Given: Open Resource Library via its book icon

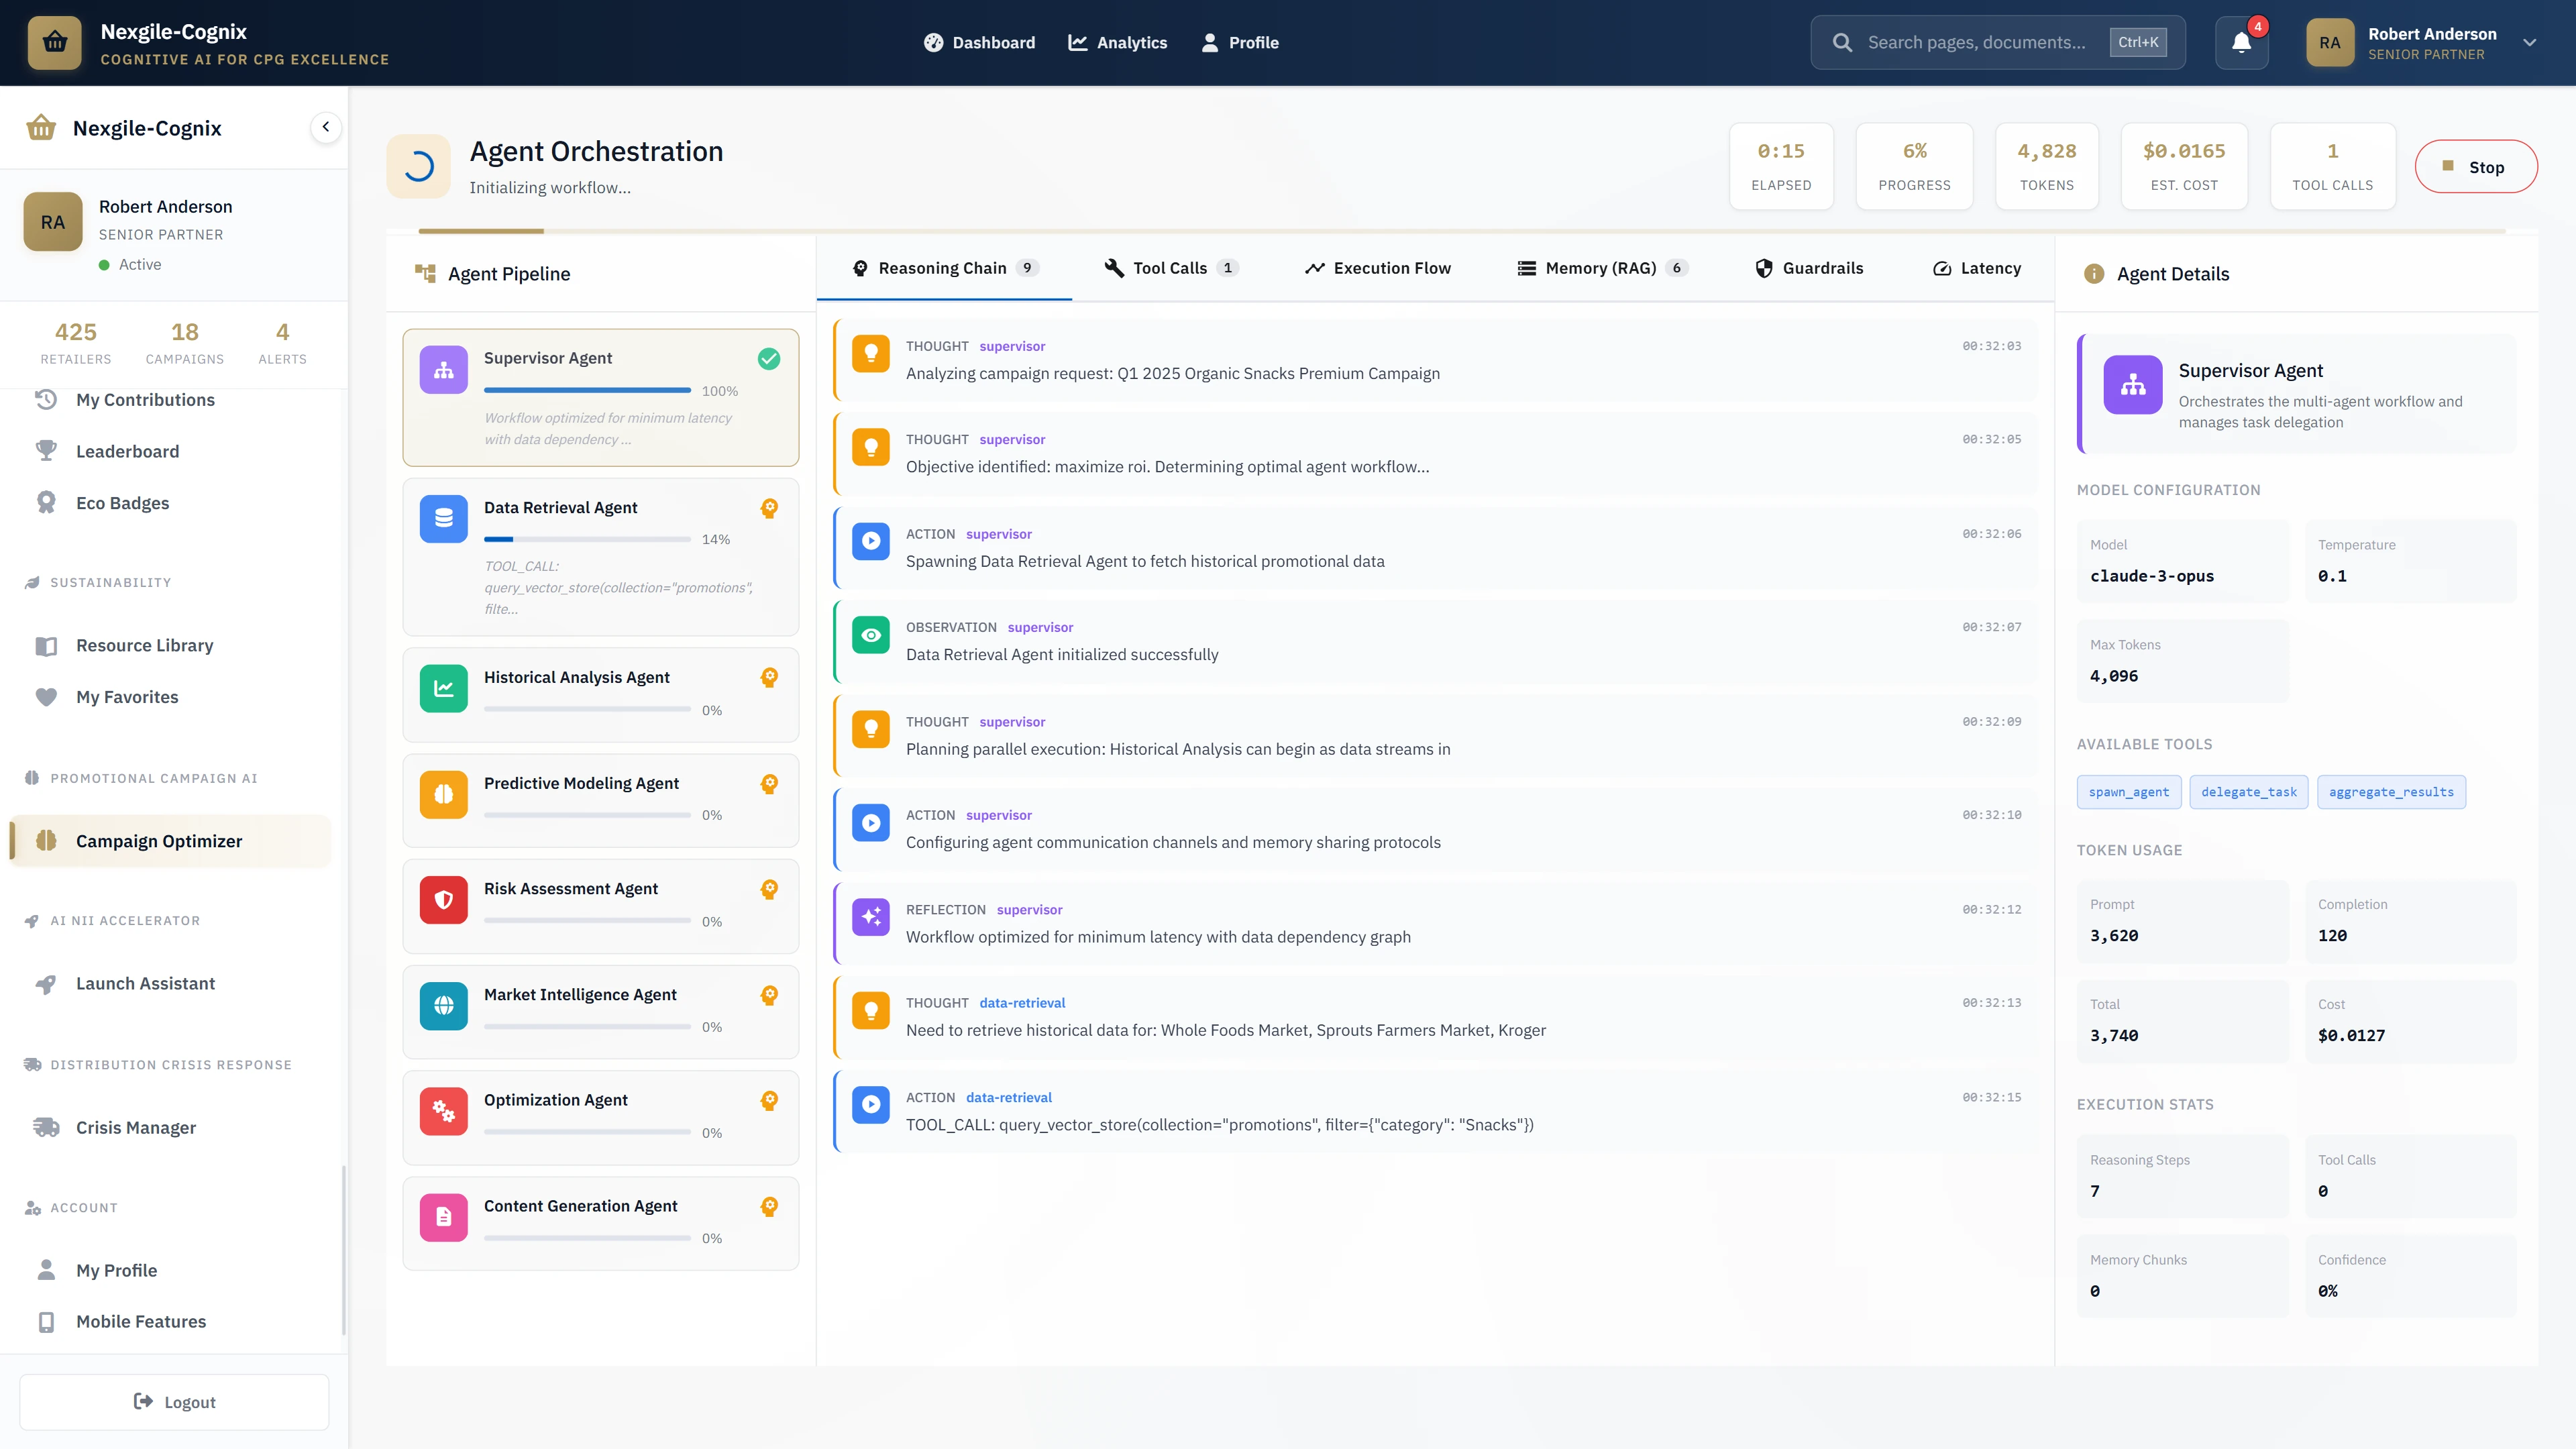Looking at the screenshot, I should (47, 645).
